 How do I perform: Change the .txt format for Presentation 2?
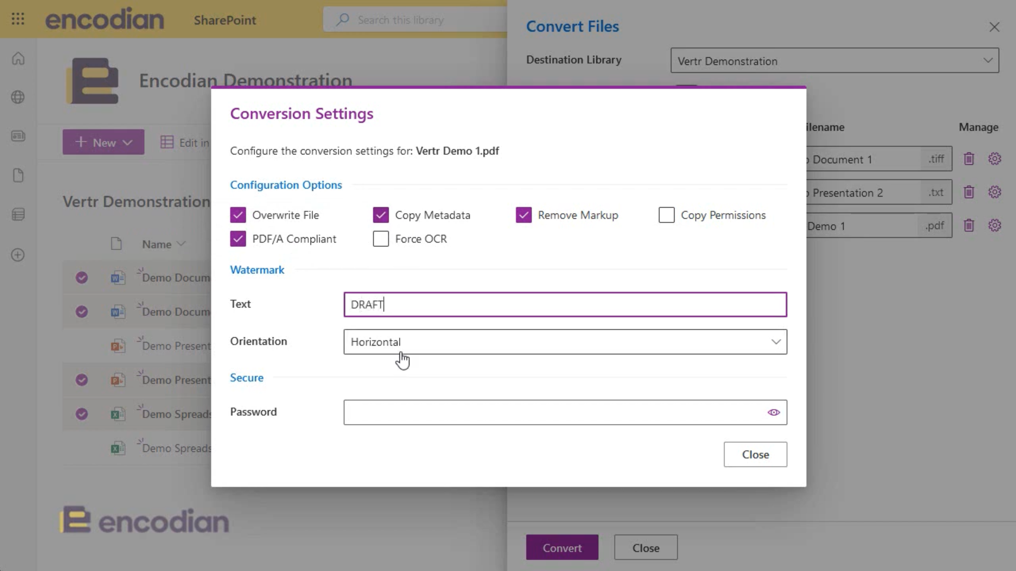pos(936,192)
